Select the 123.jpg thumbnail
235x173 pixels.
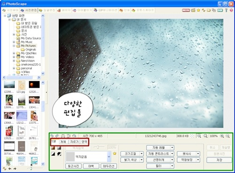click(x=22, y=87)
